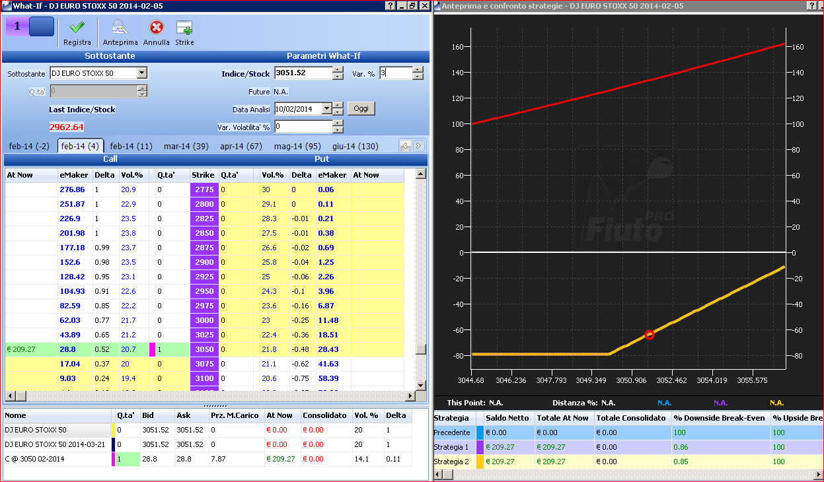Click the Annulla cancel icon
Image resolution: width=824 pixels, height=482 pixels.
156,27
